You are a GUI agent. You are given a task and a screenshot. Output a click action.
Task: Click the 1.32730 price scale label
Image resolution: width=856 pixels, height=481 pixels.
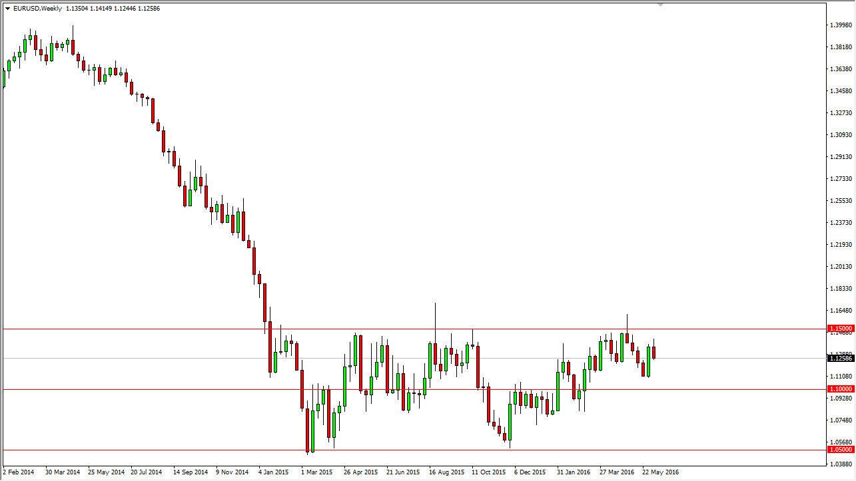pos(841,113)
